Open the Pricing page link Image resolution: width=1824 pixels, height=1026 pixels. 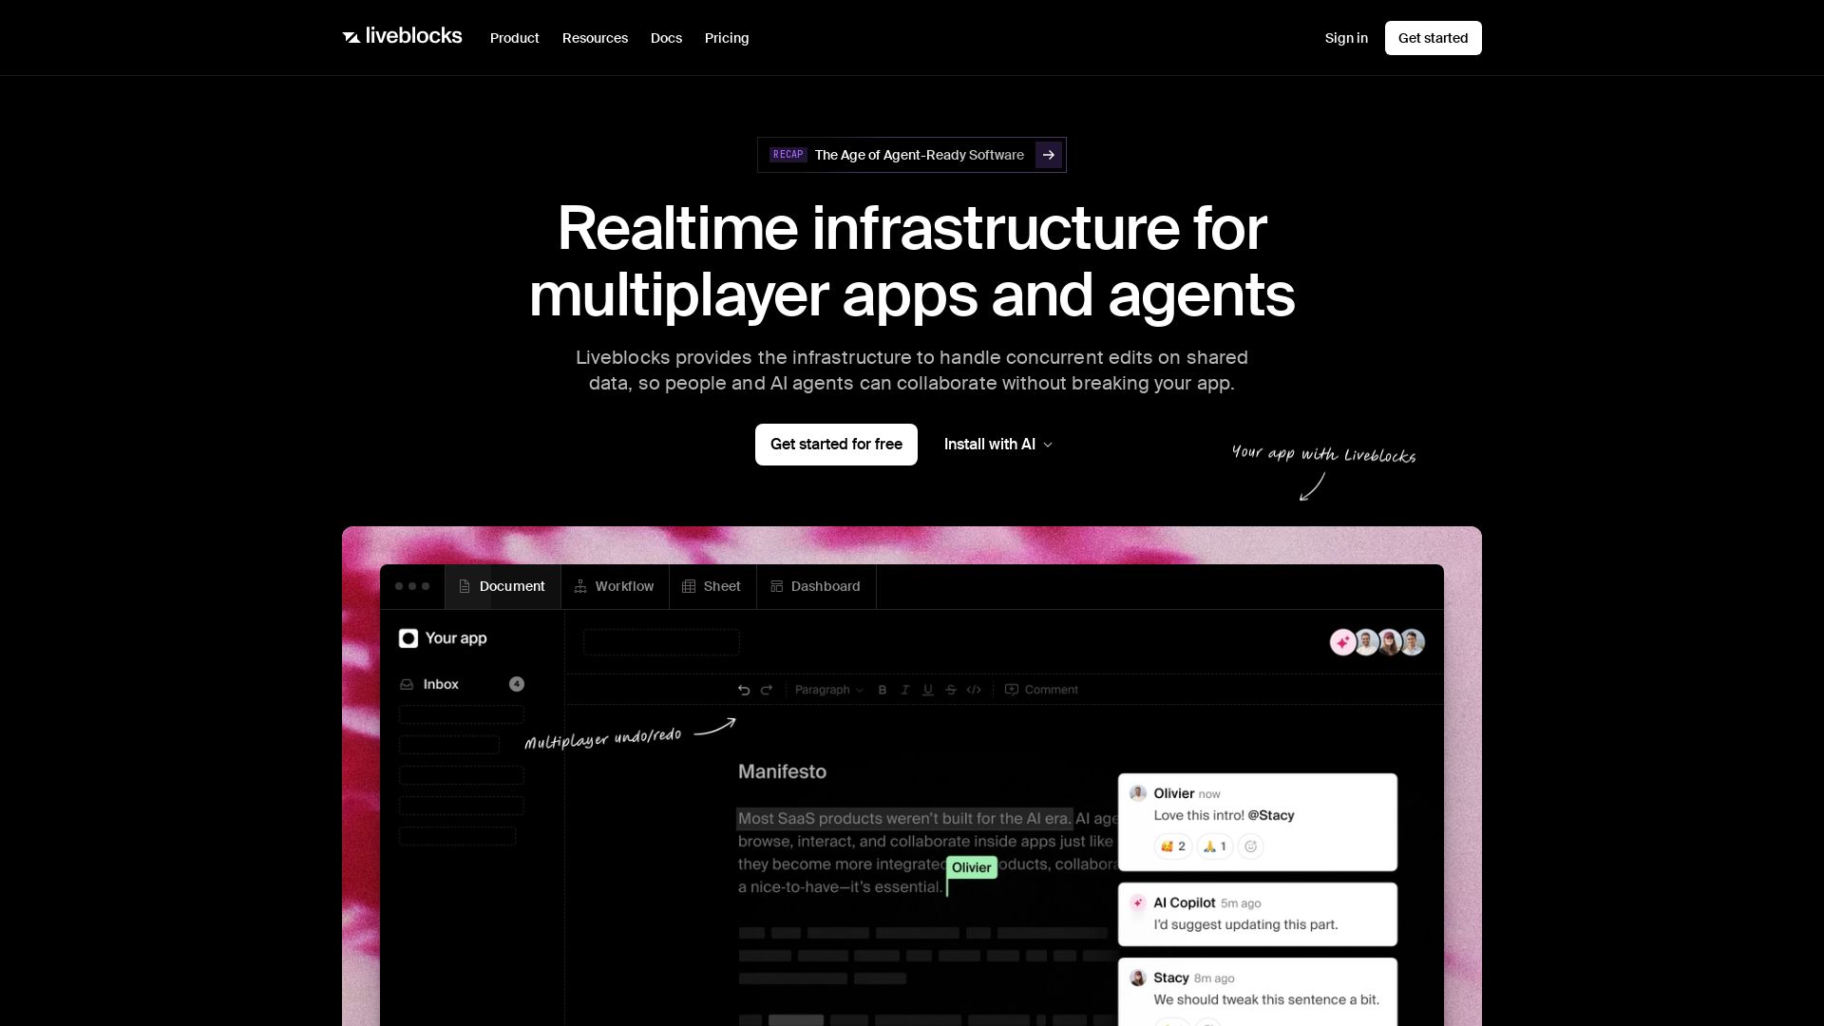coord(727,38)
